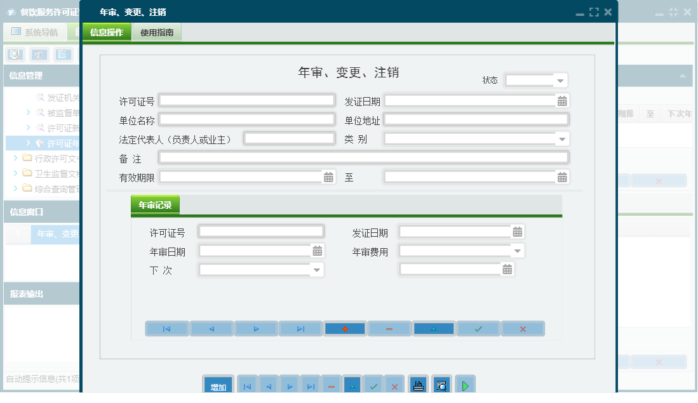Click the print icon in bottom toolbar
Screen dimensions: 698x403
(x=418, y=386)
